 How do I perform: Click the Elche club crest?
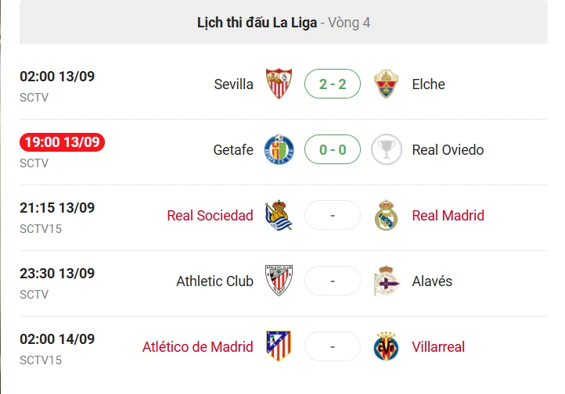pos(386,84)
